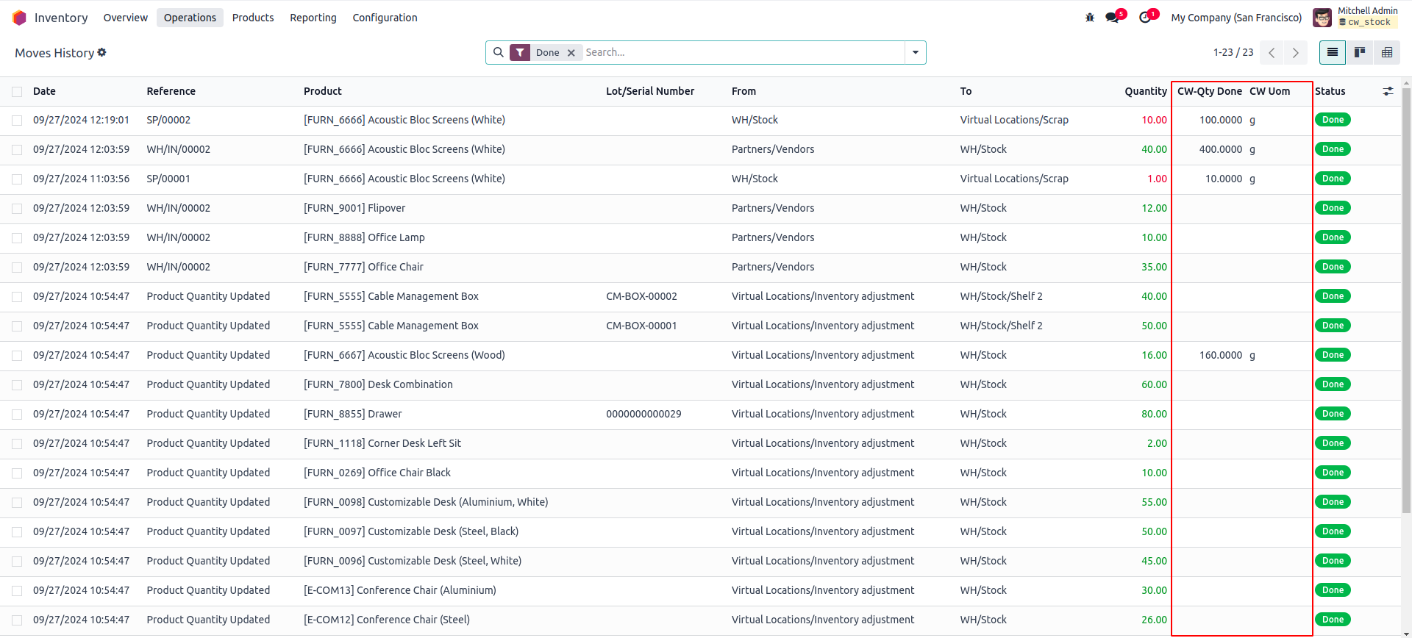Check the SP/00002 row checkbox
The height and width of the screenshot is (638, 1412).
point(17,121)
